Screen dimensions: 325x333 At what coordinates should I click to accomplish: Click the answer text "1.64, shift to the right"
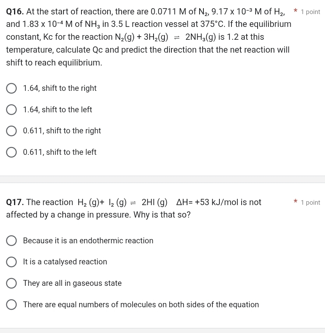[x=60, y=89]
